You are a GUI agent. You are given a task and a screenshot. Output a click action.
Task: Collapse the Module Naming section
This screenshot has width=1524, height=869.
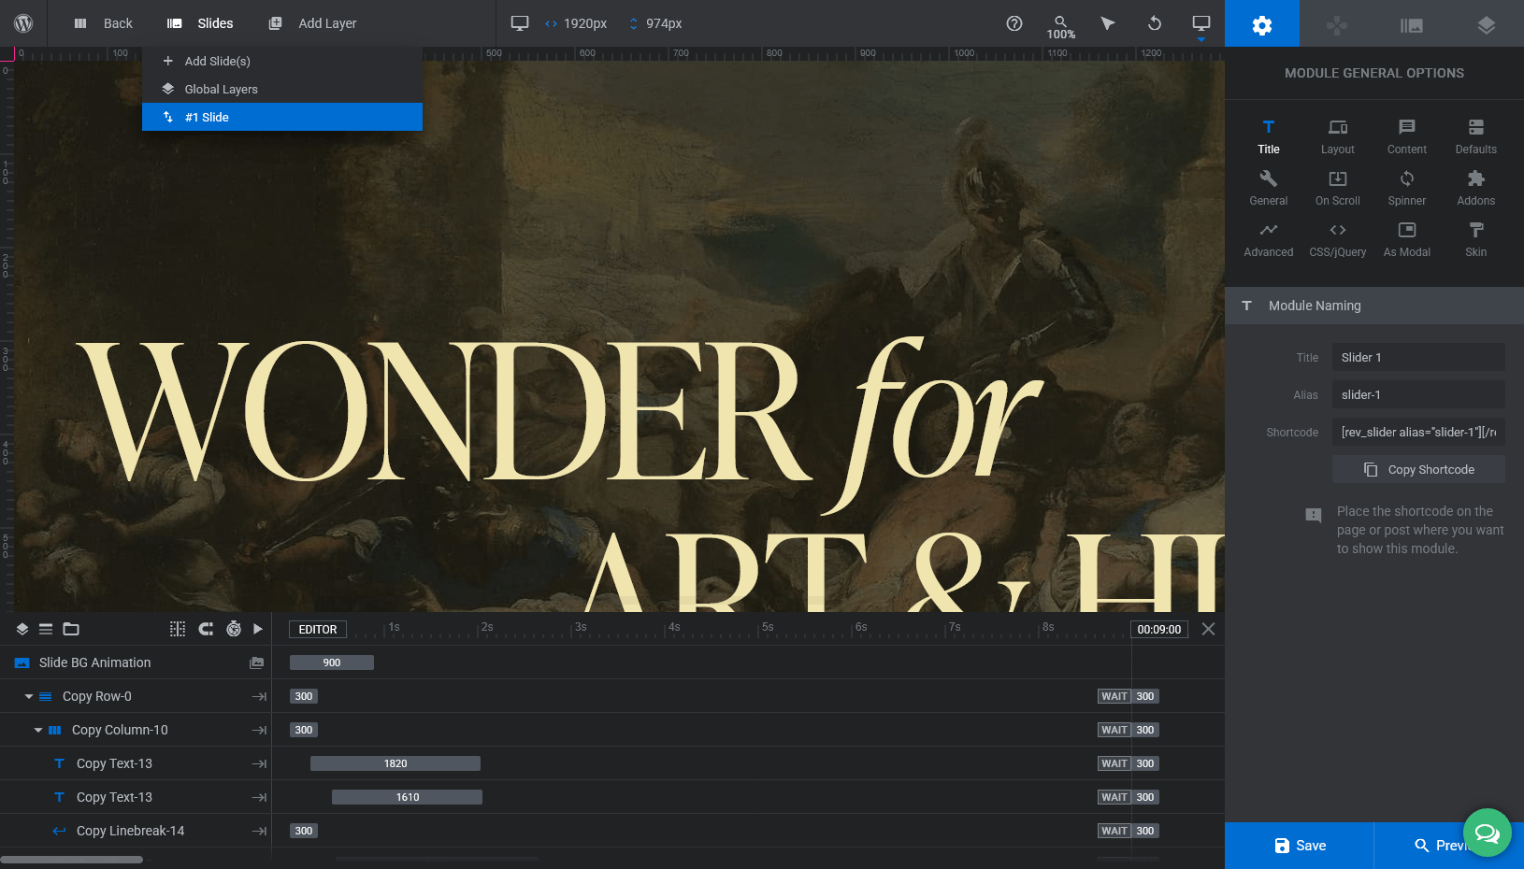(x=1374, y=306)
